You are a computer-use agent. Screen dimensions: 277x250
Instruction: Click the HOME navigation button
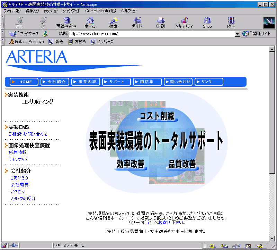[x=24, y=82]
